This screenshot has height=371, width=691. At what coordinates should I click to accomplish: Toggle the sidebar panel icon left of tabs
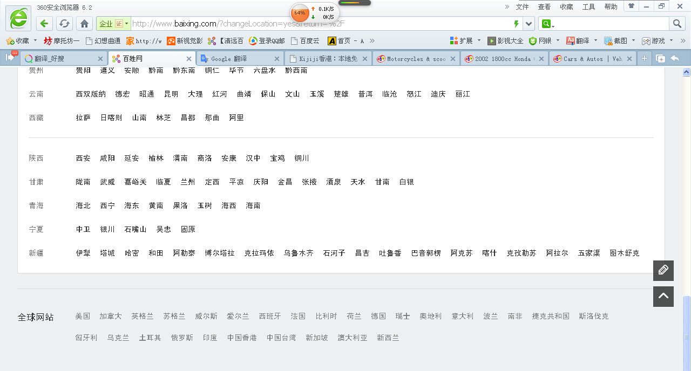pyautogui.click(x=11, y=57)
